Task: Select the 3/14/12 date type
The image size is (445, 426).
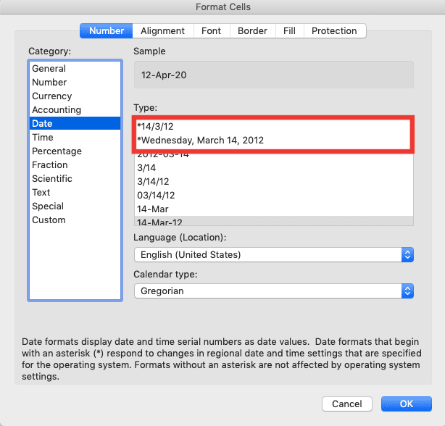Action: click(274, 182)
